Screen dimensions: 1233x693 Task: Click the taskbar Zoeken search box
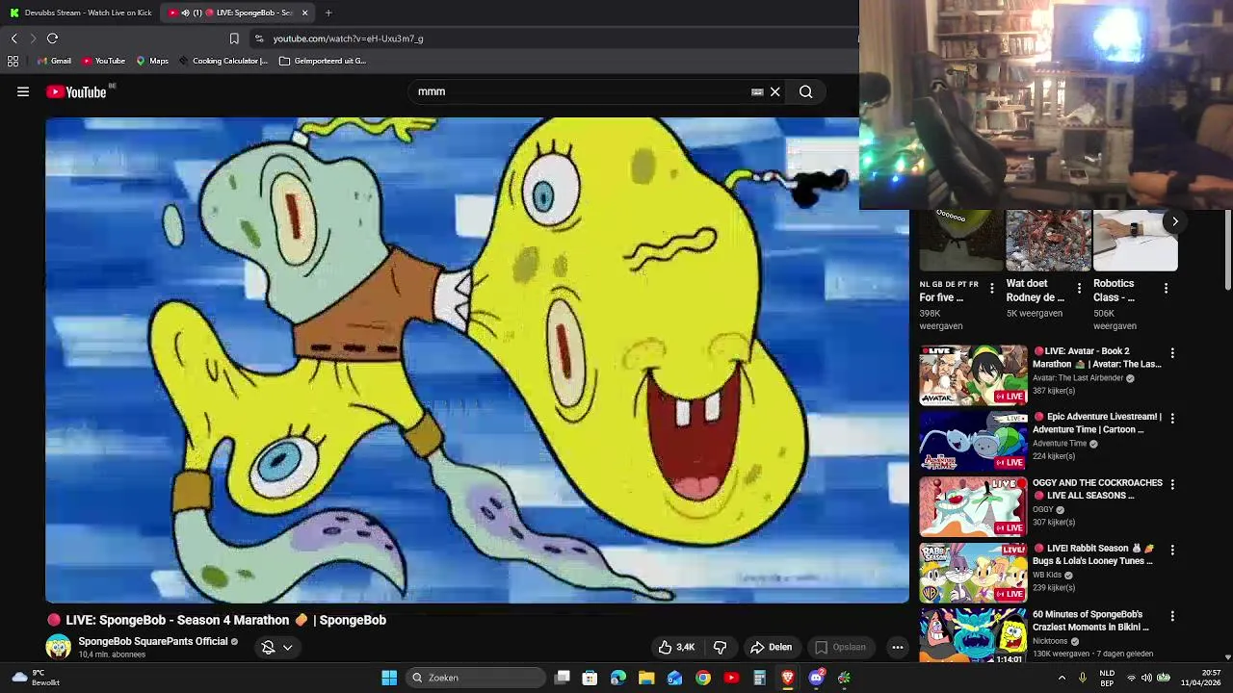(477, 678)
